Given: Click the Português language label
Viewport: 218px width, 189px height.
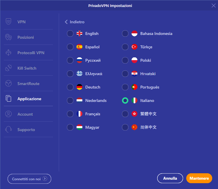Looking at the screenshot, I should 150,87.
